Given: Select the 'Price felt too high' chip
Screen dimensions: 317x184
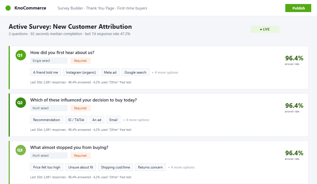Looking at the screenshot, I should (47, 167).
